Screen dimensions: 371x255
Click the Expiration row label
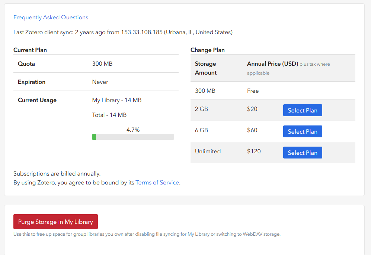tap(32, 82)
